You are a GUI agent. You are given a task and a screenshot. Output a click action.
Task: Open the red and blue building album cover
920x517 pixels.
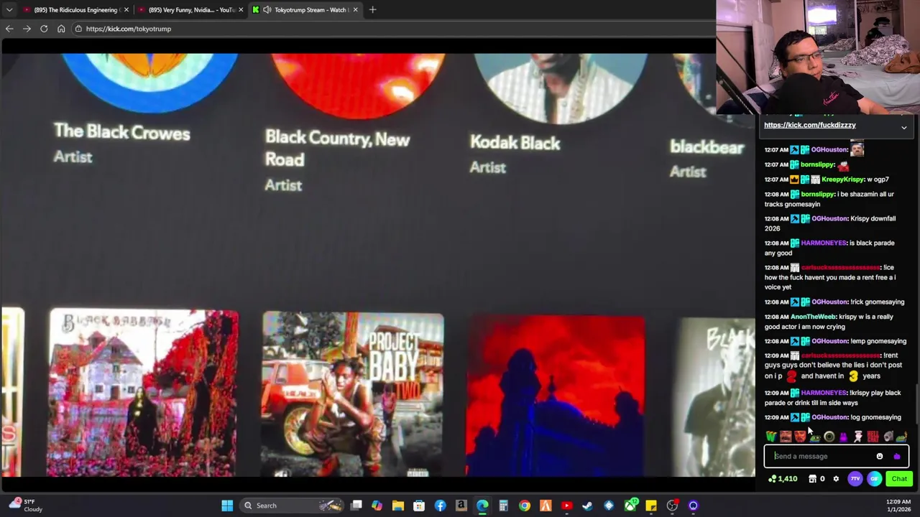click(556, 396)
